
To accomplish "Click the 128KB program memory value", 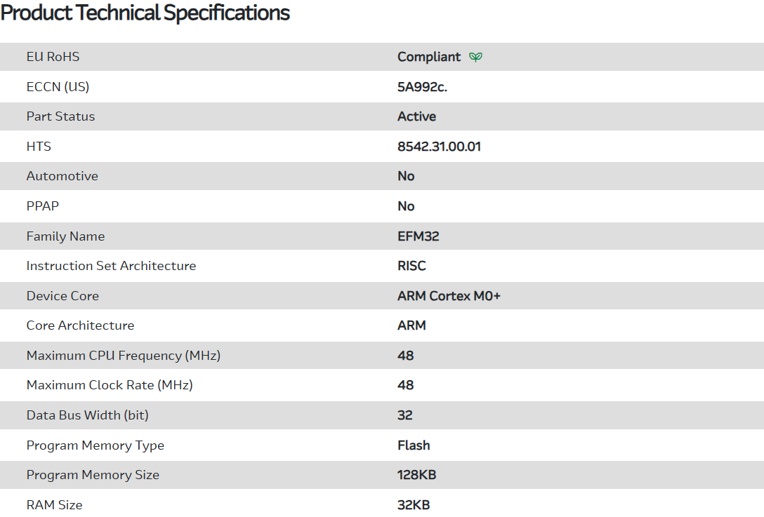I will (416, 475).
